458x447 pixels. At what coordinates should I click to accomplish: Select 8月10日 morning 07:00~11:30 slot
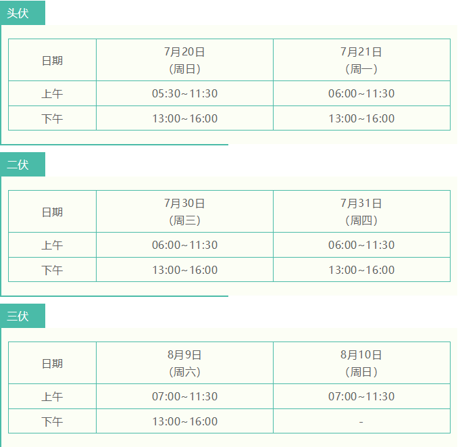pyautogui.click(x=361, y=396)
